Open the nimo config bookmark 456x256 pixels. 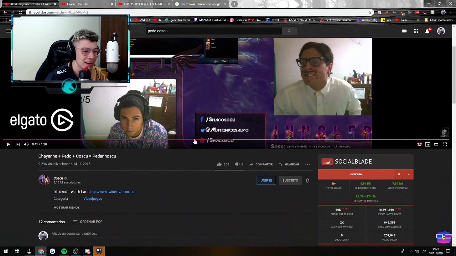[367, 20]
